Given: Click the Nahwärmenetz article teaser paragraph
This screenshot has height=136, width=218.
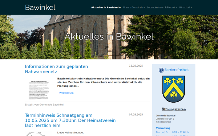Looking at the screenshot, I should 104,82.
